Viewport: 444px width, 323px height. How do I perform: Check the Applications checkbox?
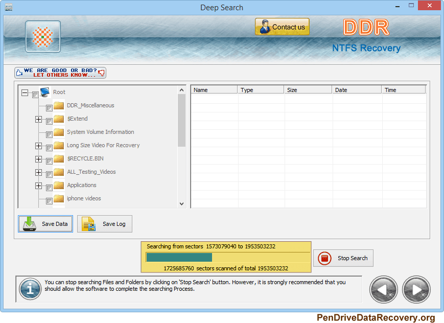point(49,188)
